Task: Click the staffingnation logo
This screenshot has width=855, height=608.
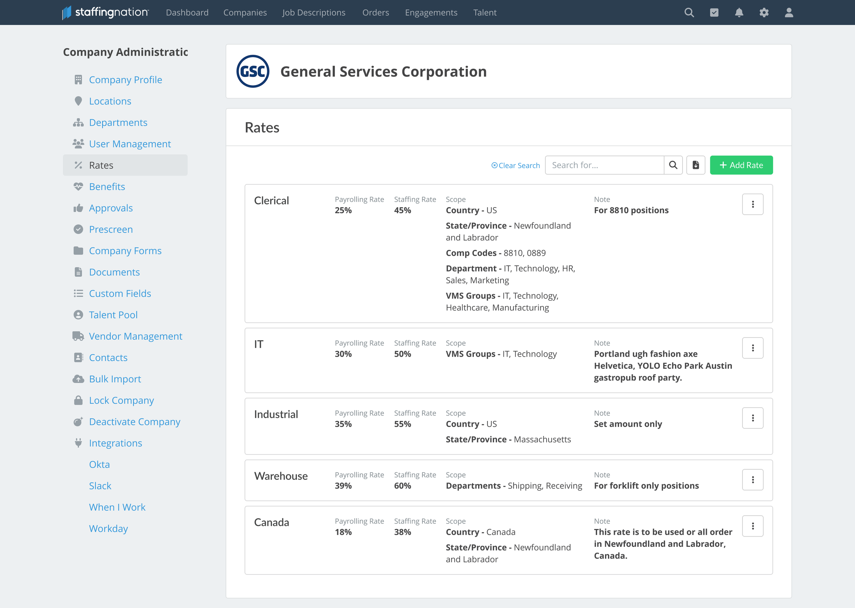Action: [106, 12]
